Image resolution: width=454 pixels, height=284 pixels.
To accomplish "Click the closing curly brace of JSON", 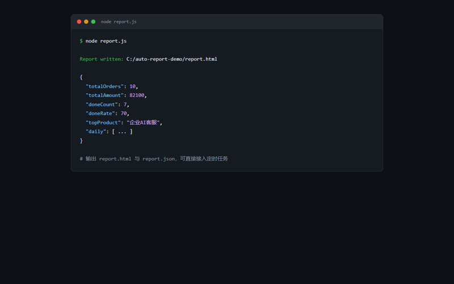I will (x=81, y=140).
